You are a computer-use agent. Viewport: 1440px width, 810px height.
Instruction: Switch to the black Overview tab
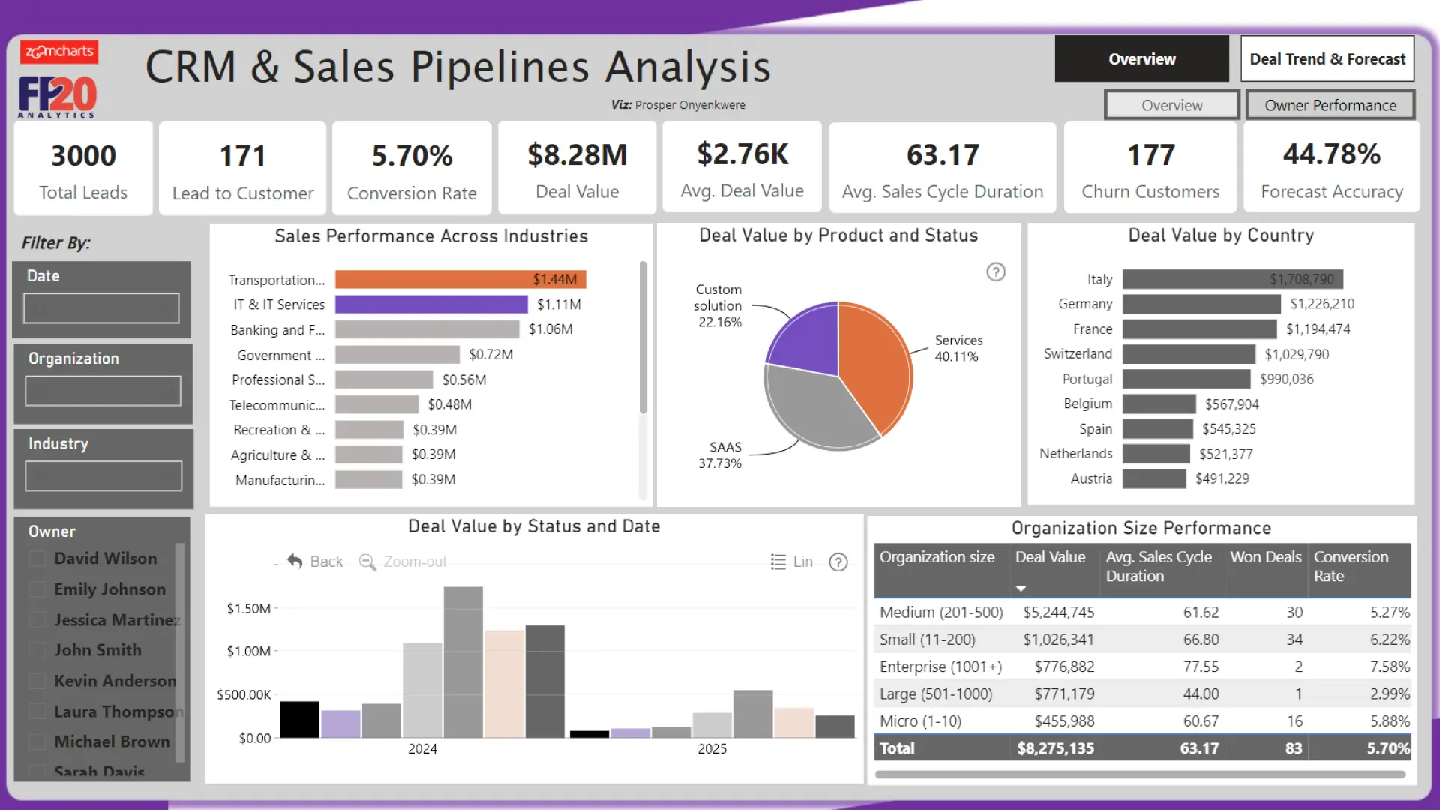[1141, 58]
